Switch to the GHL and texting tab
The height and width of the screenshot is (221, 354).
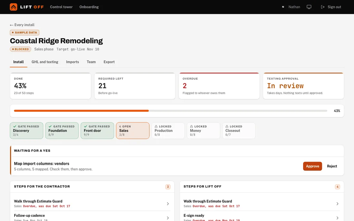pyautogui.click(x=45, y=62)
